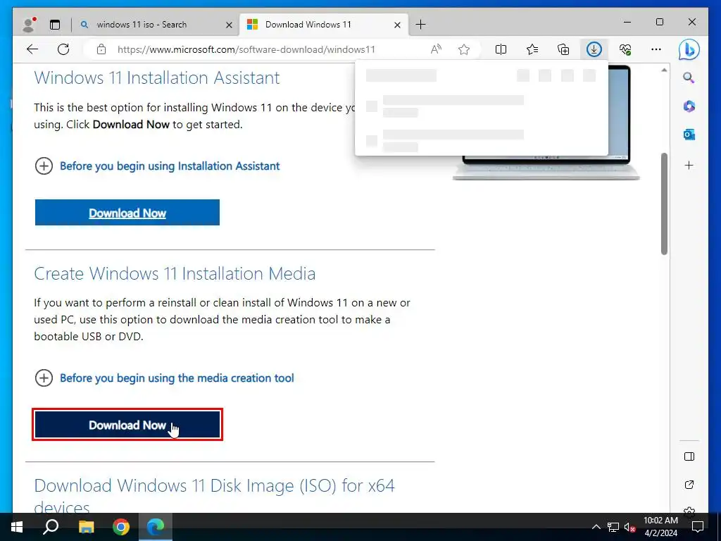Open the Bing Copilot sidebar icon
Screen dimensions: 721x541
click(689, 50)
